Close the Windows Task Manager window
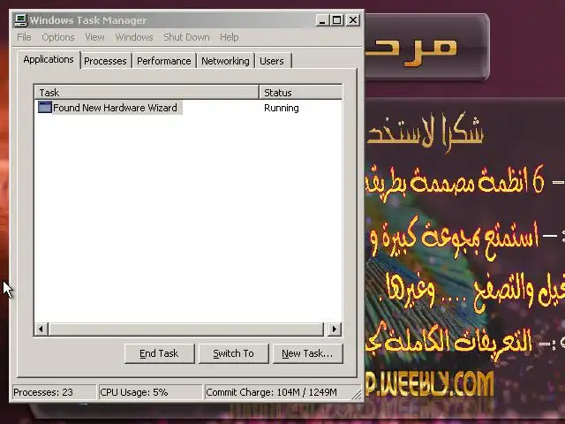This screenshot has height=424, width=565. (353, 20)
